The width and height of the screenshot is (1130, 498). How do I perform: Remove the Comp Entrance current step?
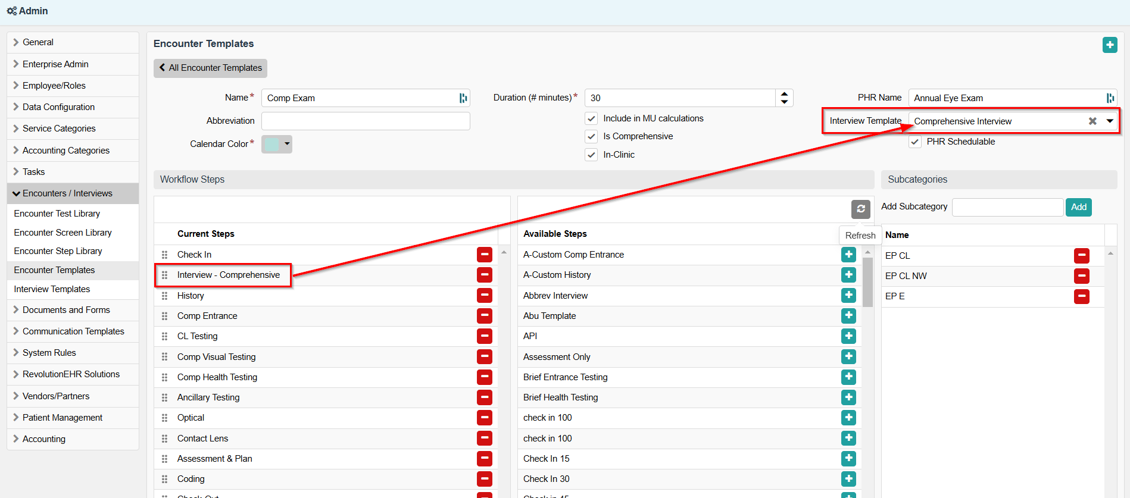(484, 316)
